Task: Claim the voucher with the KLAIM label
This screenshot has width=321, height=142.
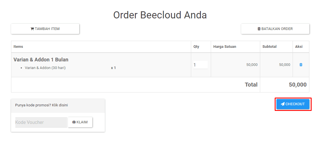Action: pyautogui.click(x=82, y=122)
